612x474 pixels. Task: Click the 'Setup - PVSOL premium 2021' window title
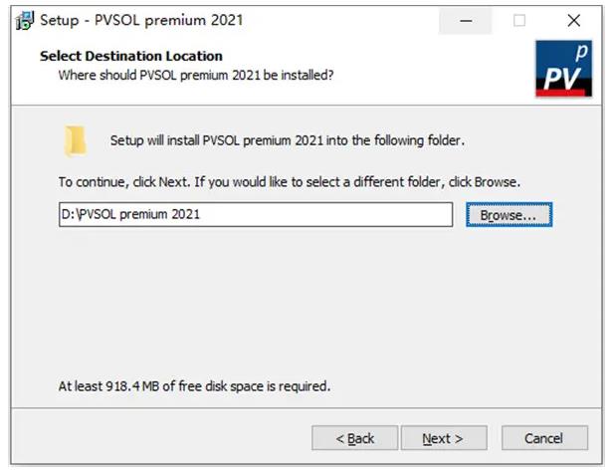point(141,20)
